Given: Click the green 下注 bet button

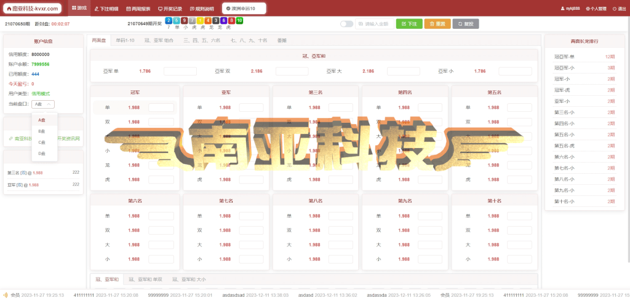Looking at the screenshot, I should (409, 24).
